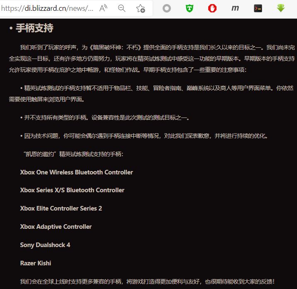
Task: Open the gray circle extension icon
Action: point(167,8)
